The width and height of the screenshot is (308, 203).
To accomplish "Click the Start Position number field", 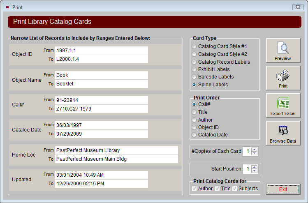I will 247,169.
